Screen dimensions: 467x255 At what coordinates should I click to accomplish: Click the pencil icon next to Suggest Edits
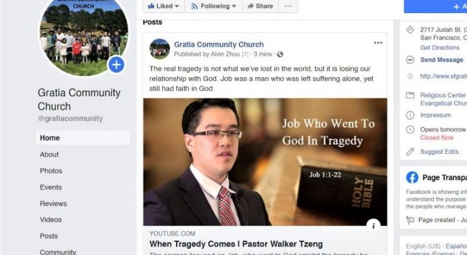tap(410, 152)
